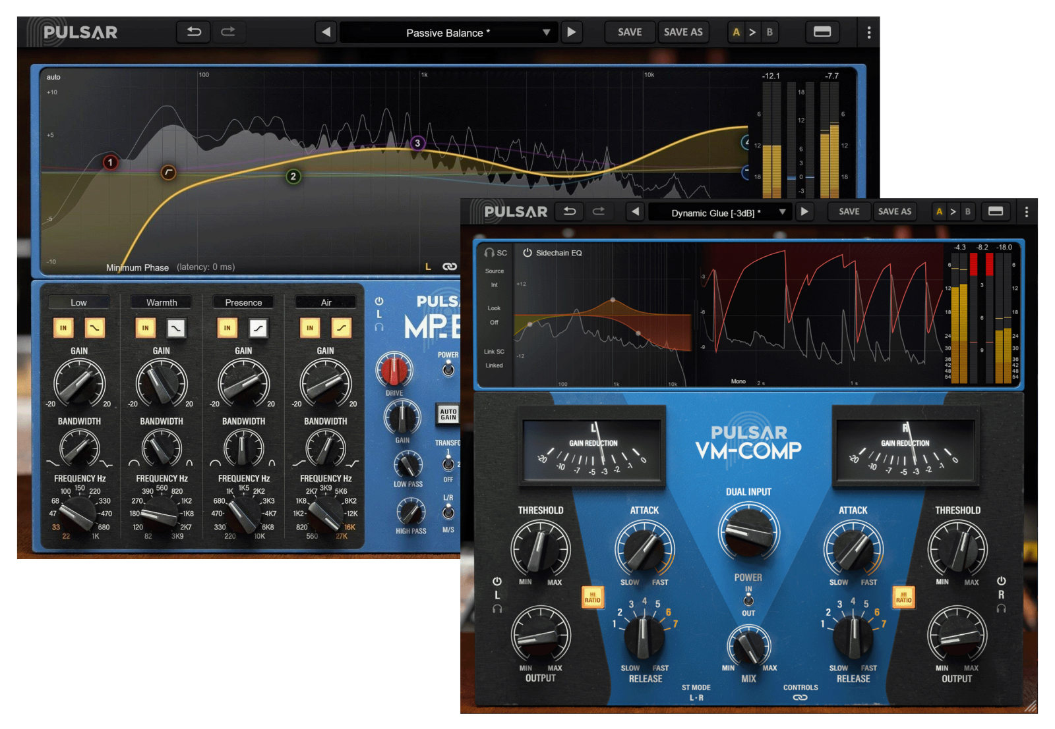Open the three-dot options menu on VM-COMP
This screenshot has height=729, width=1055.
pos(1026,211)
